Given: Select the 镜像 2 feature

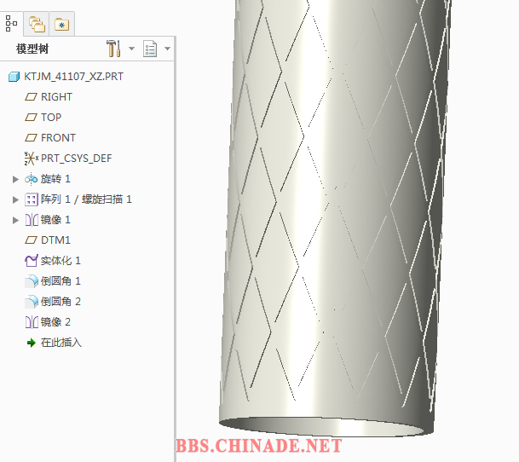Looking at the screenshot, I should pyautogui.click(x=55, y=322).
